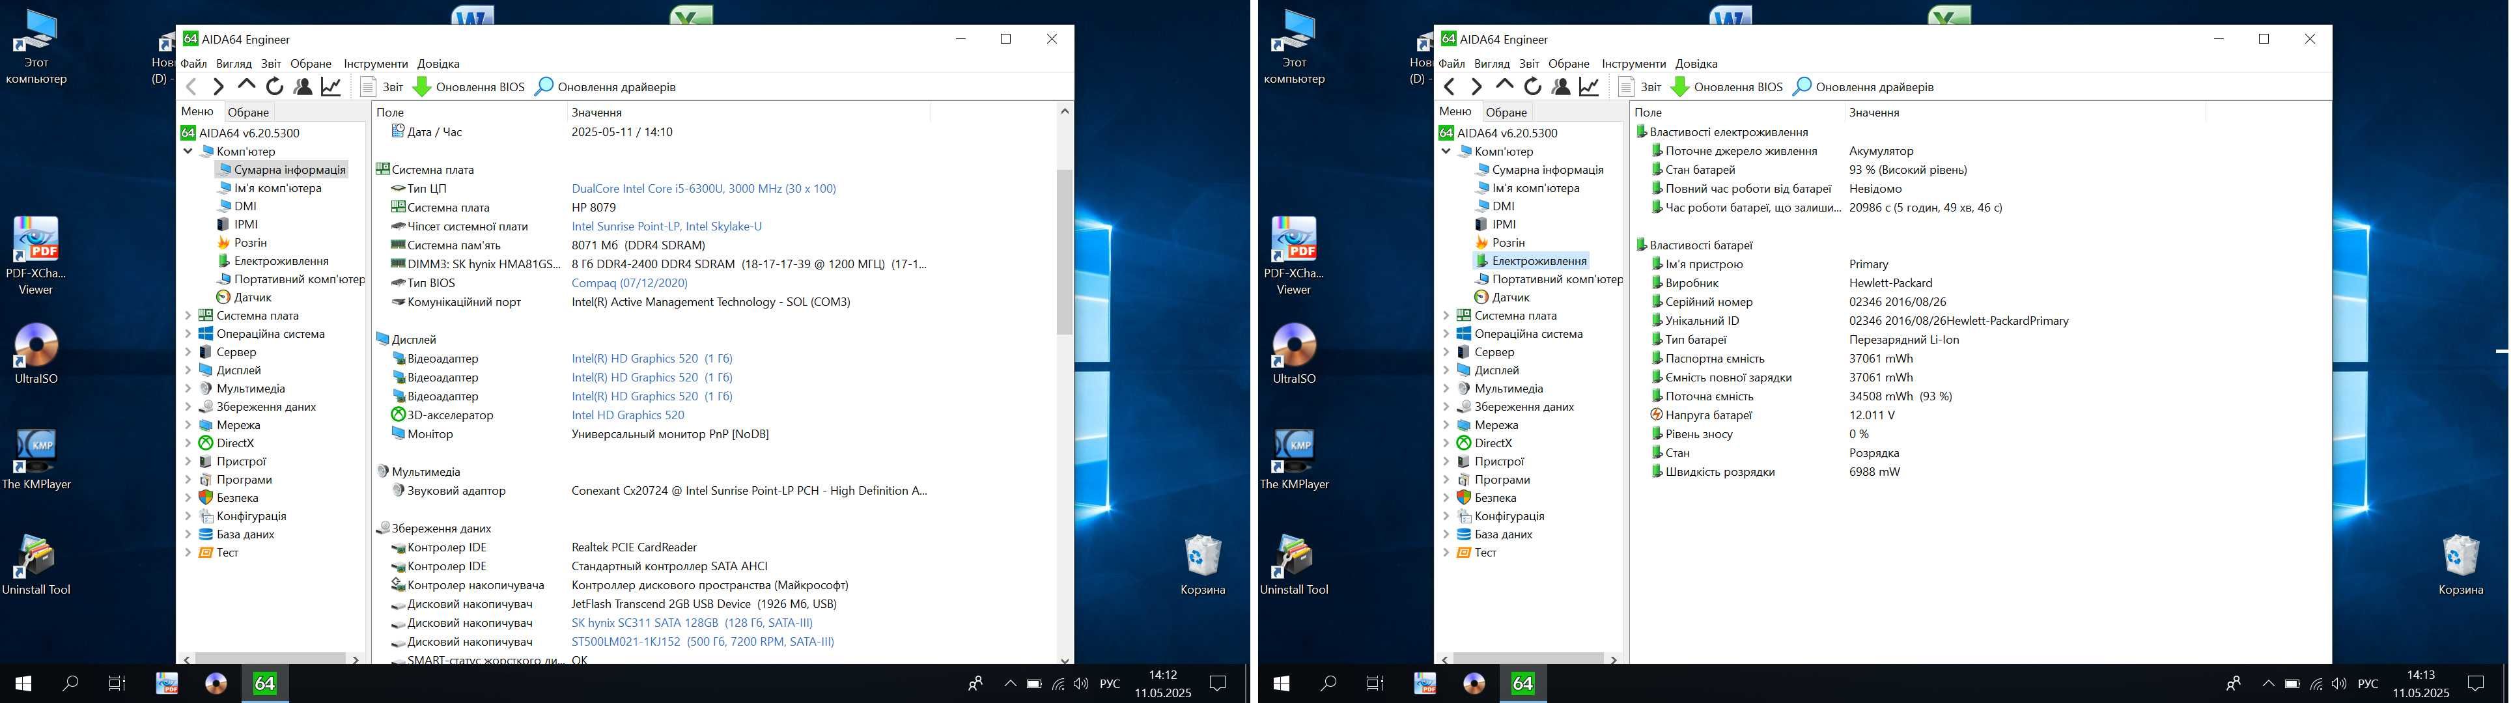
Task: Click the up-level arrow in the summary-view AIDA64 toolbar
Action: pyautogui.click(x=247, y=86)
